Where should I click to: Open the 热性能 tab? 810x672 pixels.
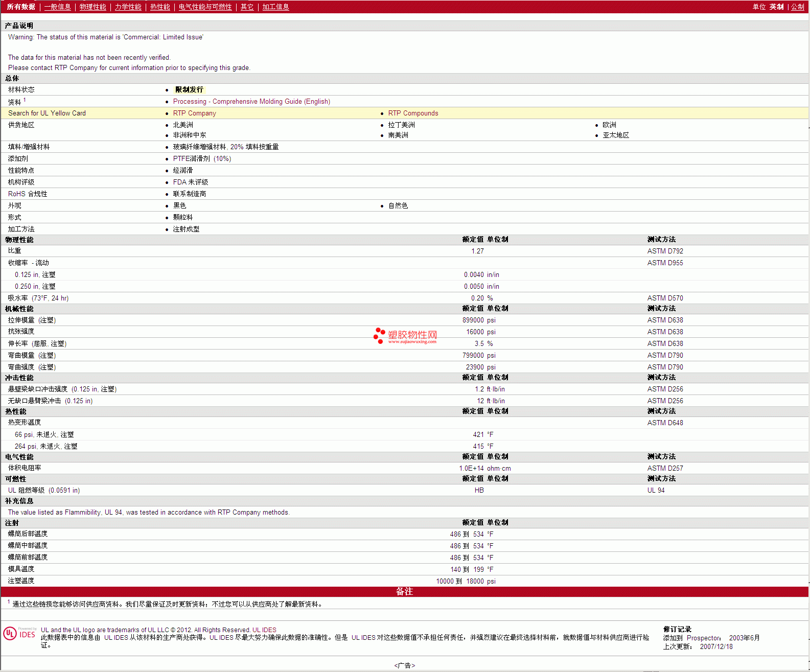pos(160,7)
